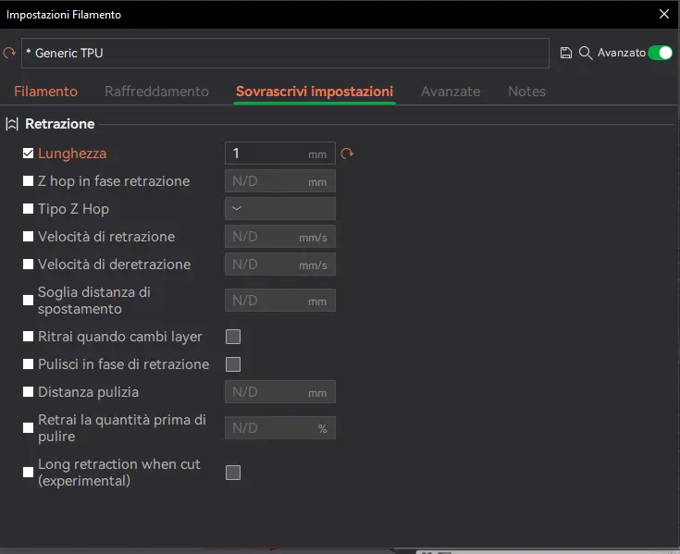Uncheck the Lunghezza override checkbox
The height and width of the screenshot is (554, 680).
pyautogui.click(x=28, y=154)
